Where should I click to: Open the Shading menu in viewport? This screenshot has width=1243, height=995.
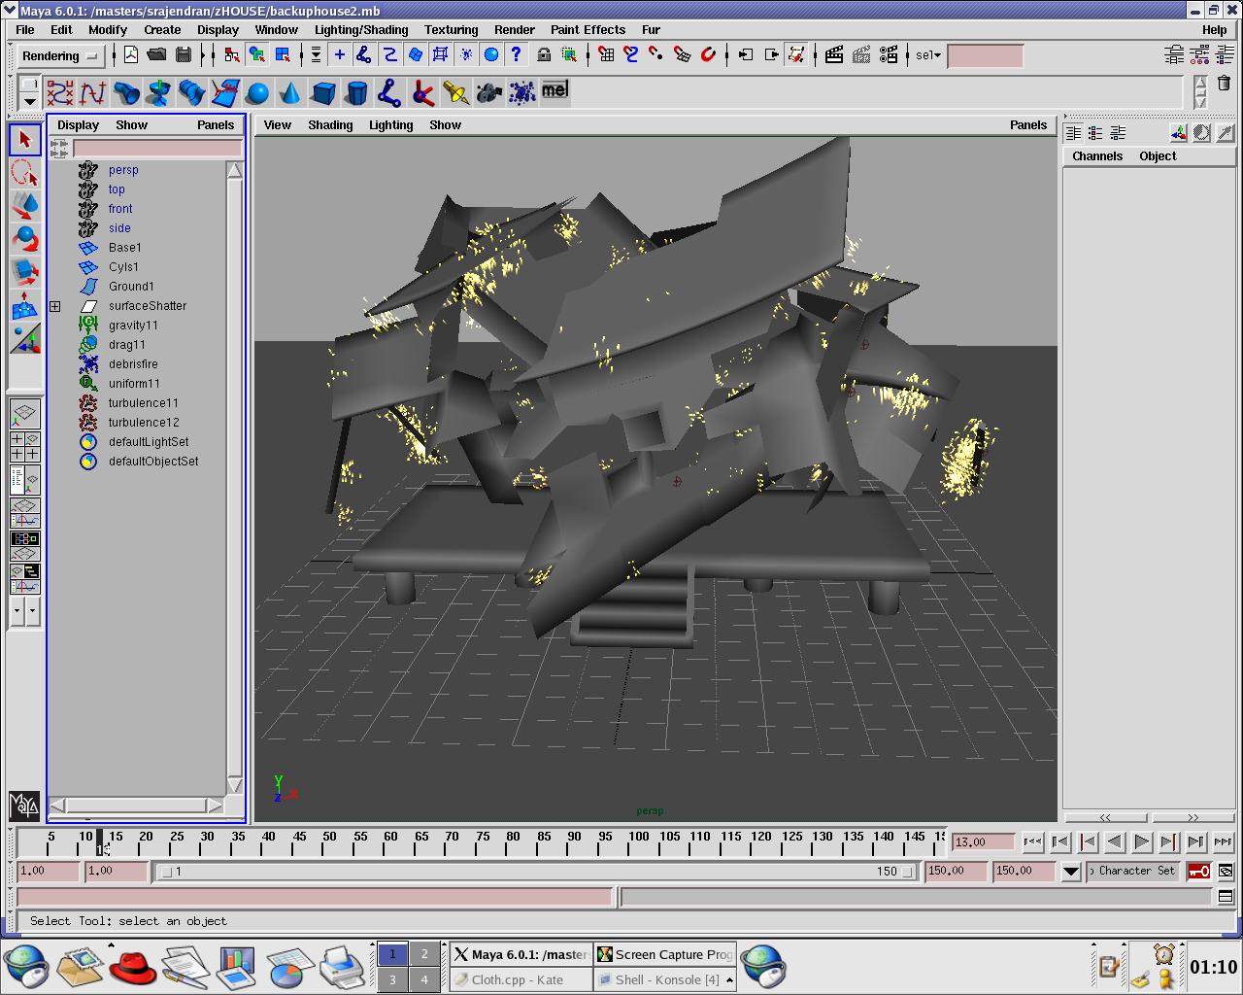coord(330,124)
